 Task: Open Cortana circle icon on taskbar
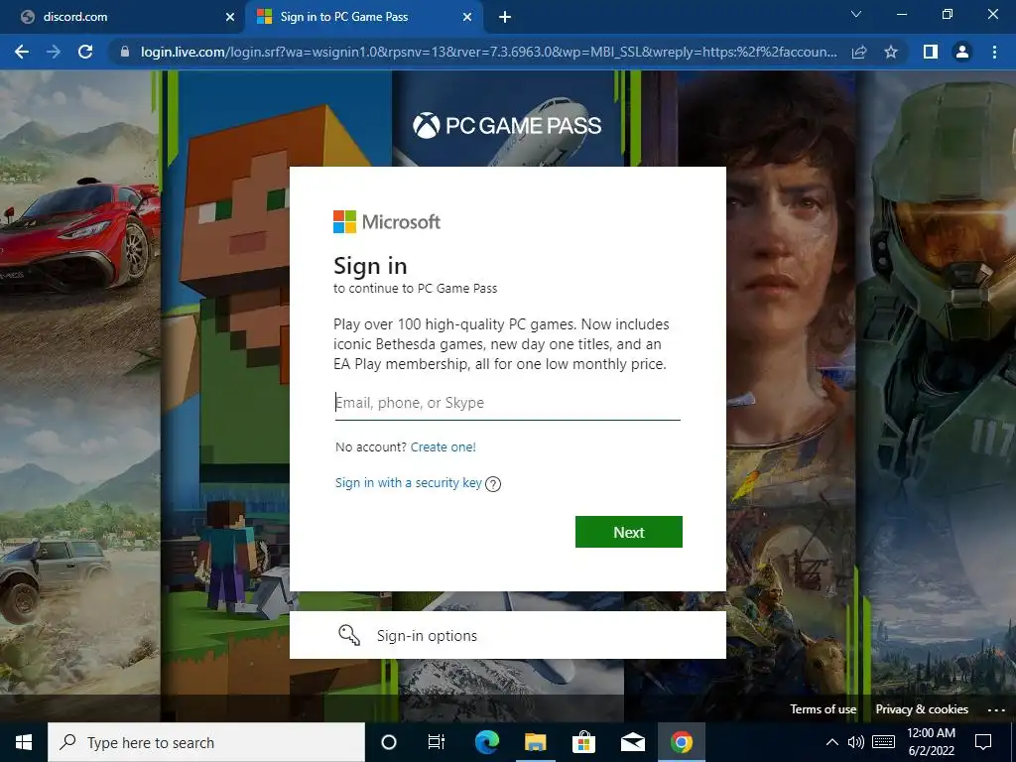389,742
